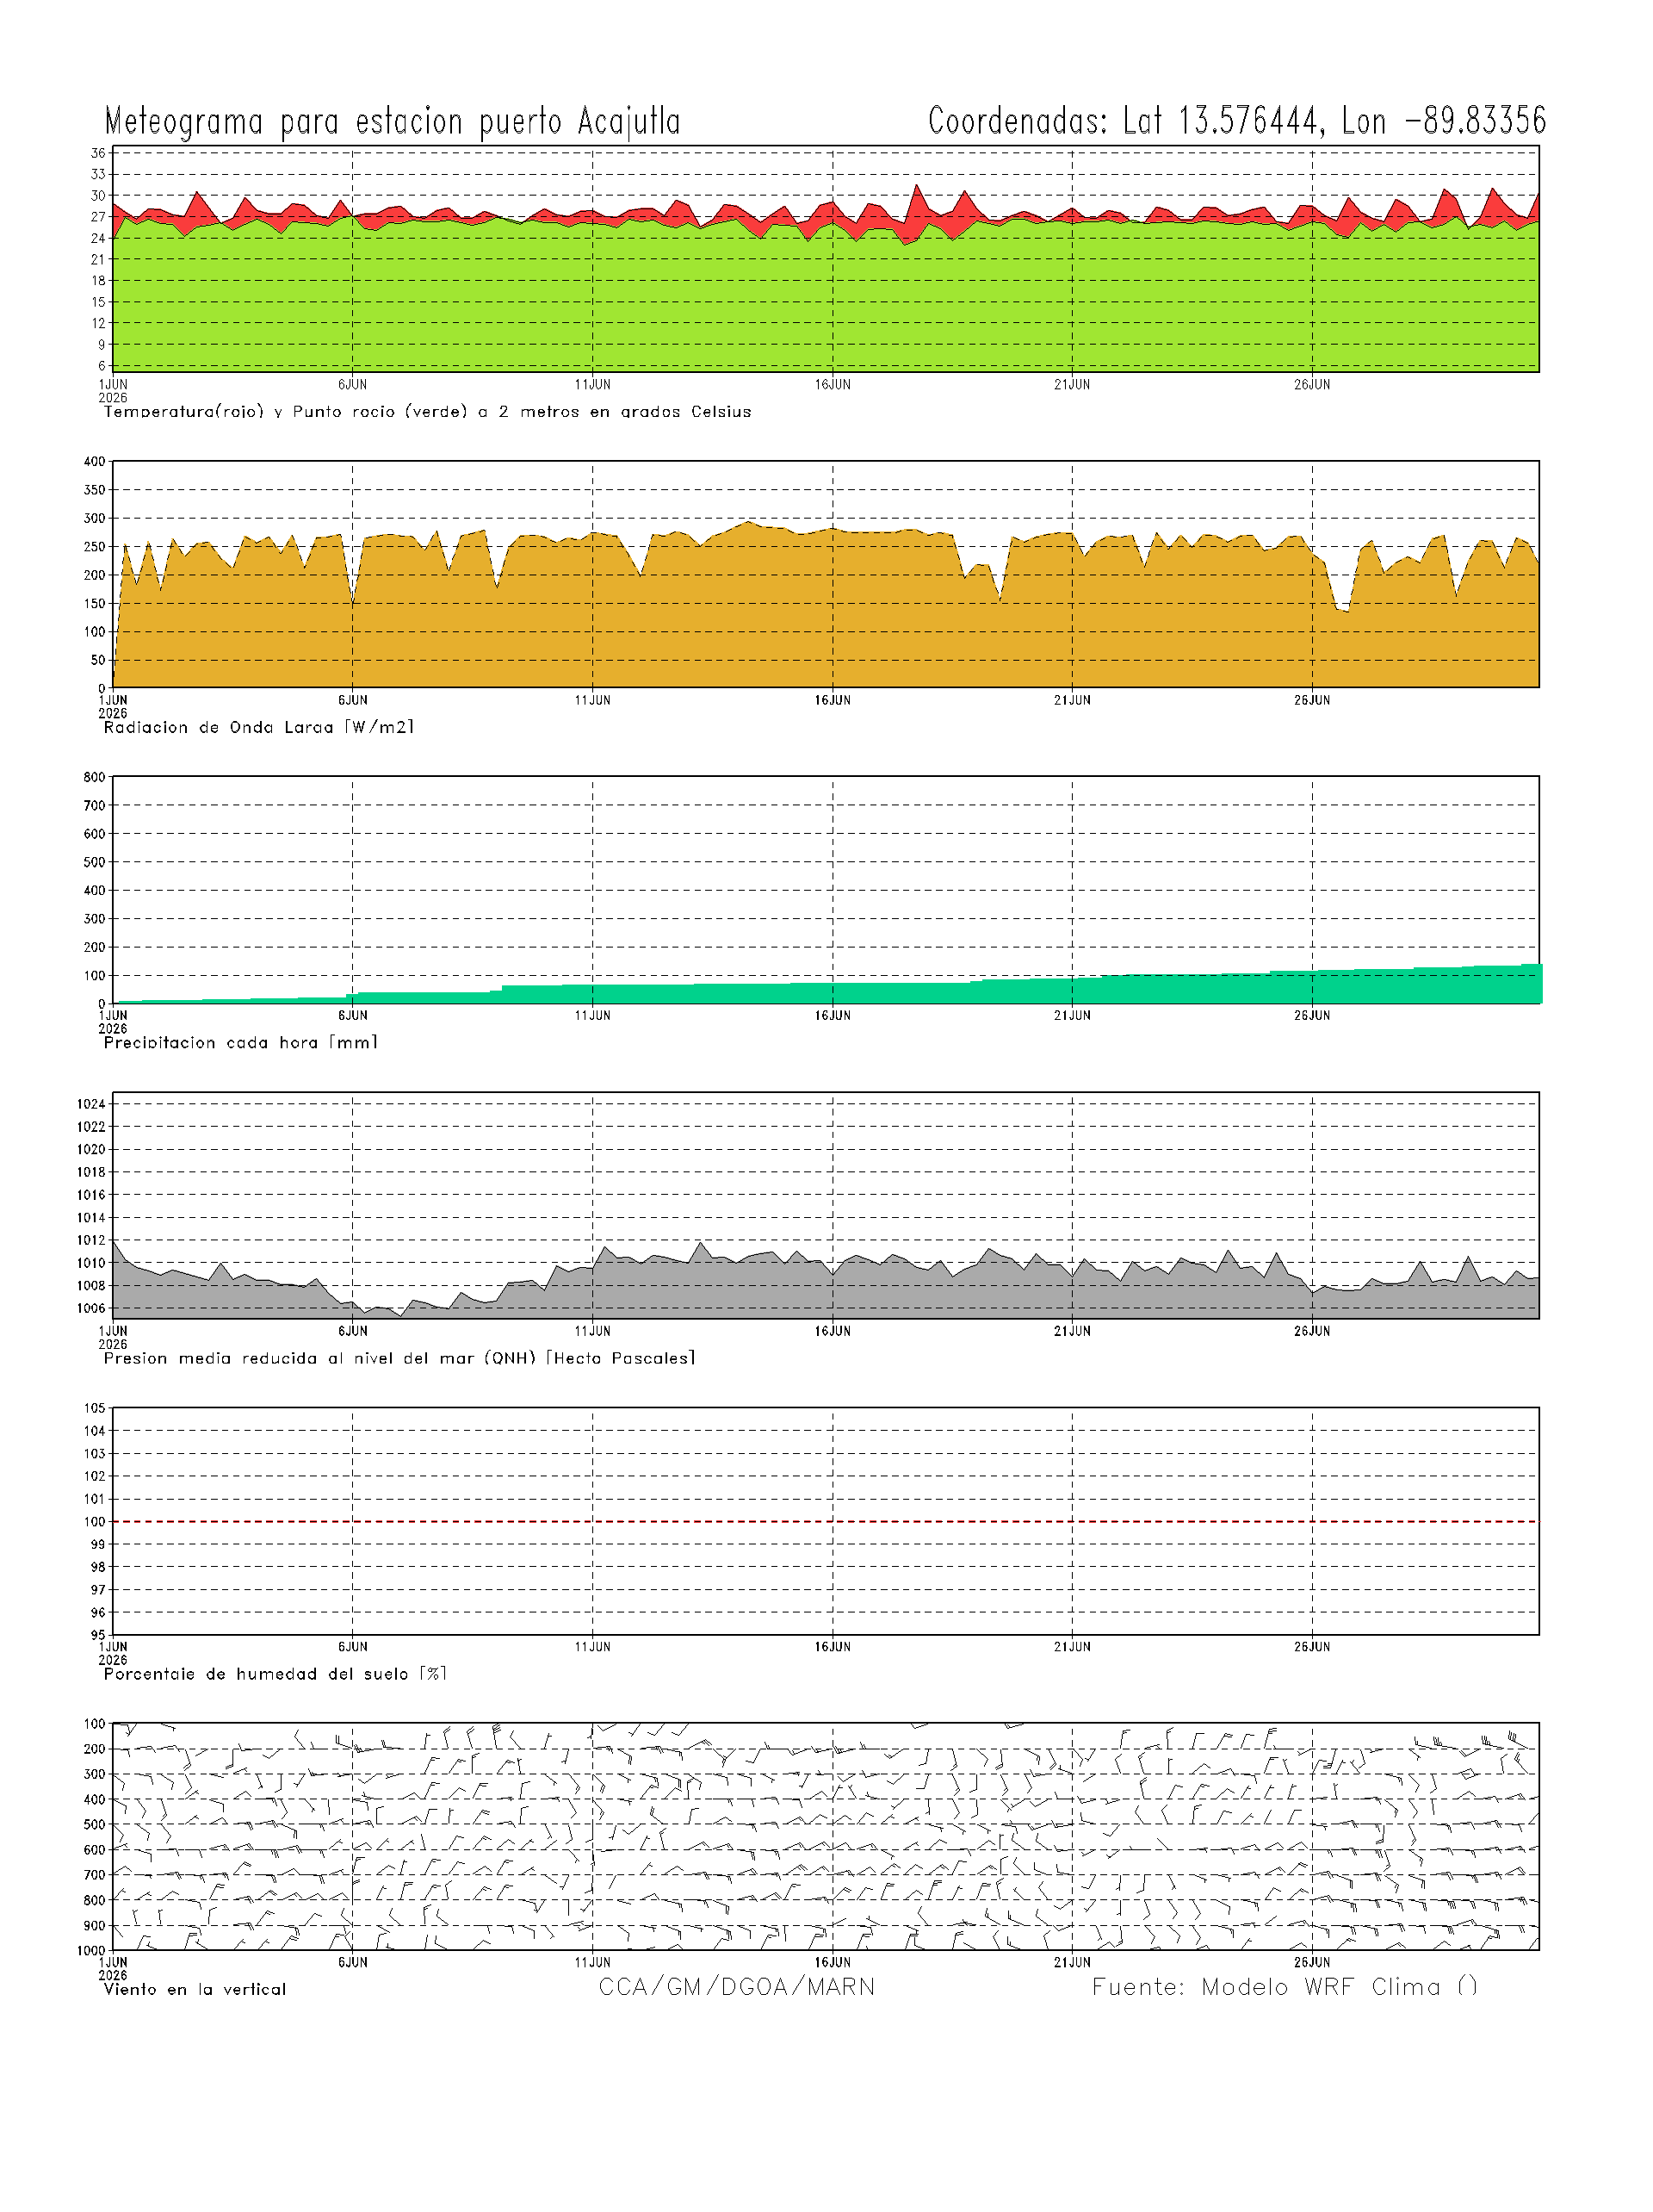Click the green dew point area
Viewport: 1653px width, 2212px height.
pos(826,300)
